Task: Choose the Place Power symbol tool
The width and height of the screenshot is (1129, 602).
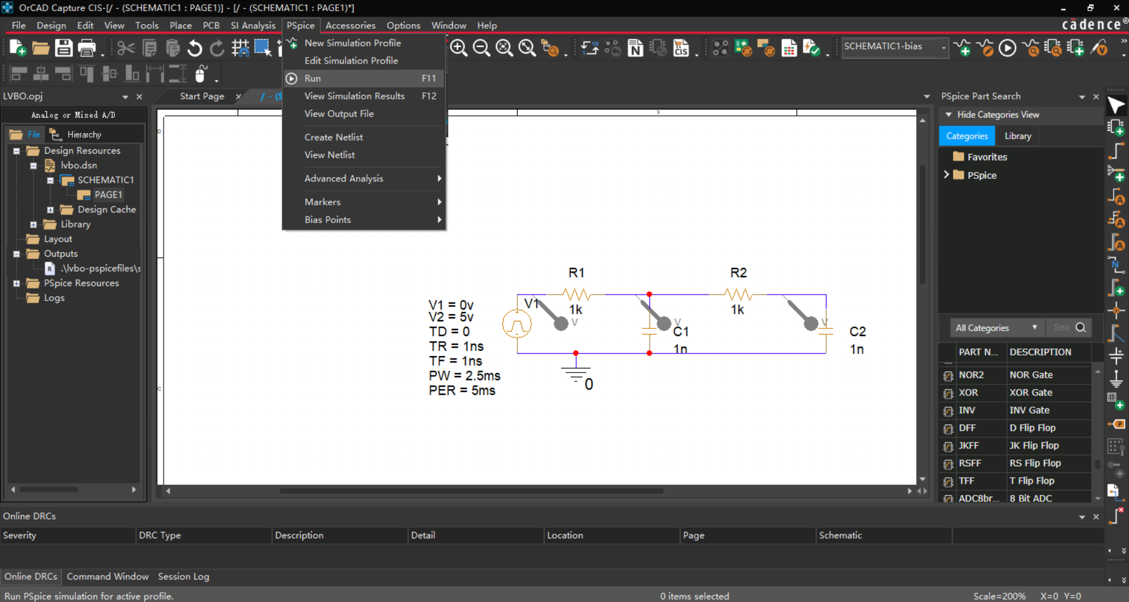Action: tap(1116, 355)
